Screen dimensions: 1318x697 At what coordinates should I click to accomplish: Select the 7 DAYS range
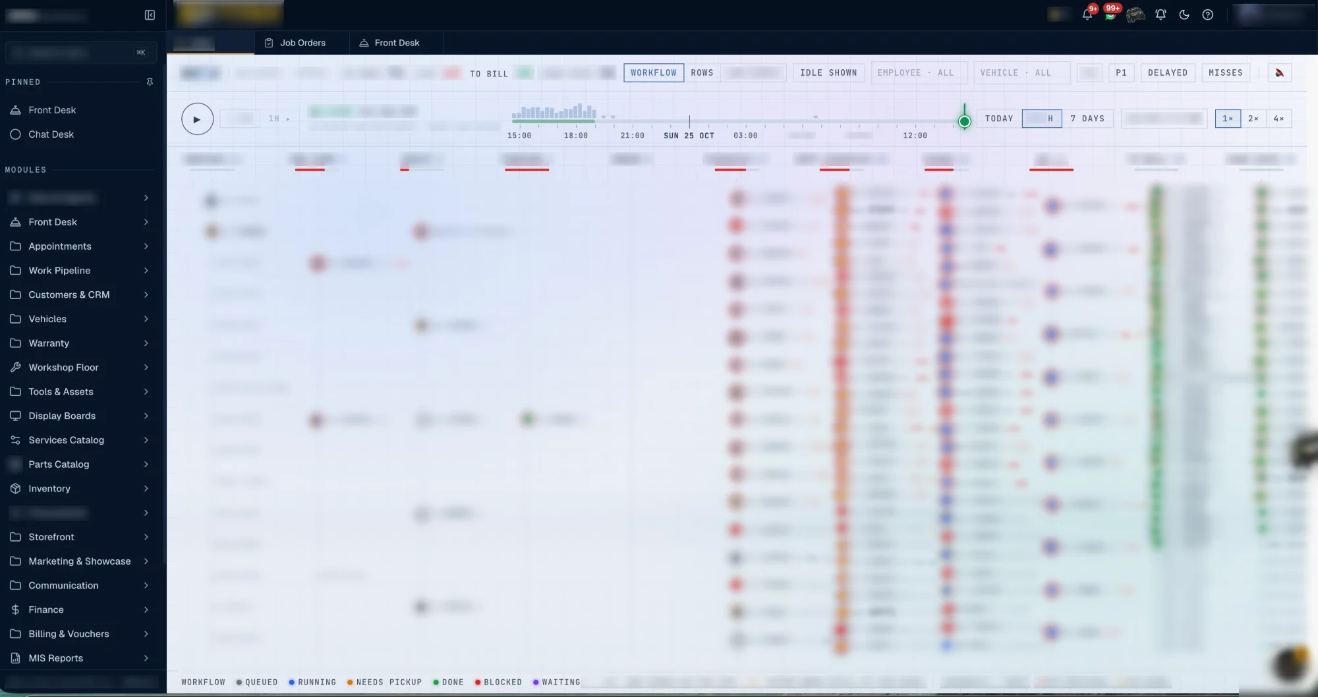(1087, 119)
